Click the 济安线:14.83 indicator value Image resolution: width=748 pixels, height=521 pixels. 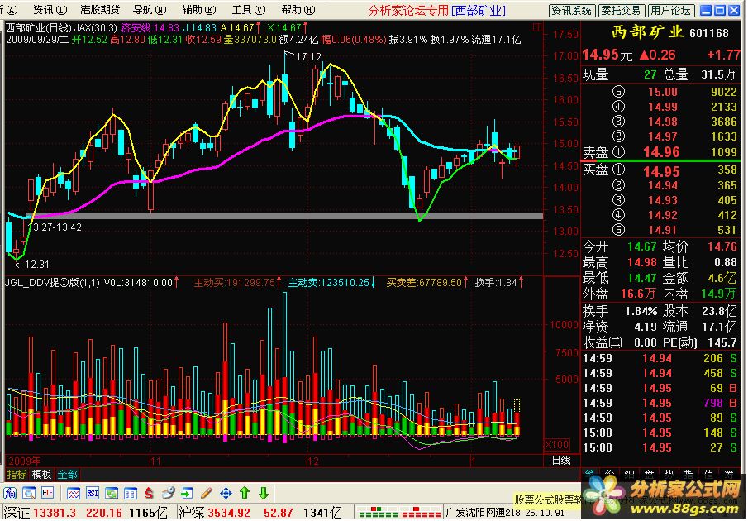pos(150,27)
